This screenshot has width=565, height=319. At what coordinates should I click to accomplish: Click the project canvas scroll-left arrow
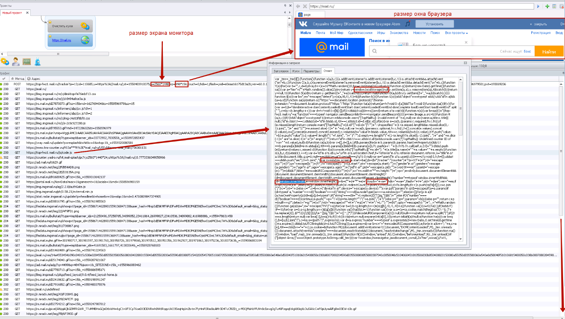tap(2, 54)
